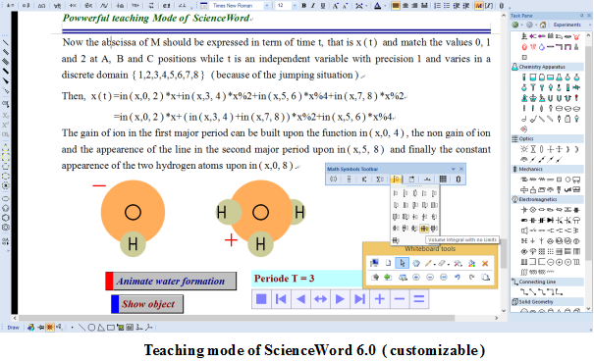Open the Experiments tab in Task Pane
This screenshot has height=361, width=594.
[567, 25]
